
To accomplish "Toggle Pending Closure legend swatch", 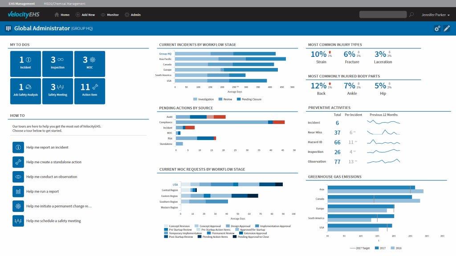I will point(239,99).
